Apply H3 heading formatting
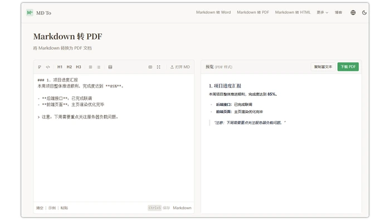The width and height of the screenshot is (390, 220). (79, 67)
